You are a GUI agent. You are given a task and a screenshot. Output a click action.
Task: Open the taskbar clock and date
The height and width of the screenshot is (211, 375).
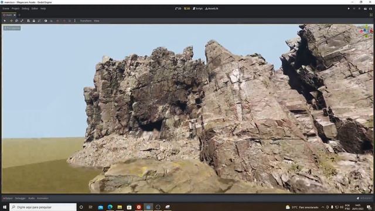click(358, 207)
